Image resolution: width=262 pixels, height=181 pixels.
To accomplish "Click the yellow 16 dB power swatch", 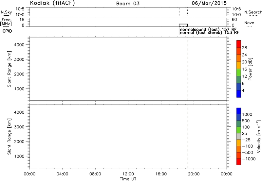I will [x=239, y=65].
